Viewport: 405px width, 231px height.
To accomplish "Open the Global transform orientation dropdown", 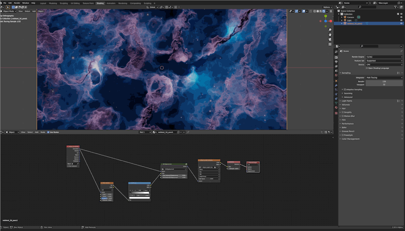I will tap(152, 7).
